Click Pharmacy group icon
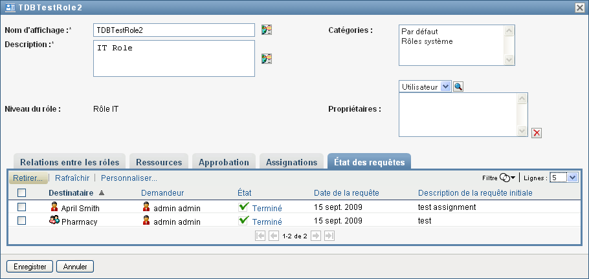Screen dimensions: 589x279 [54, 220]
